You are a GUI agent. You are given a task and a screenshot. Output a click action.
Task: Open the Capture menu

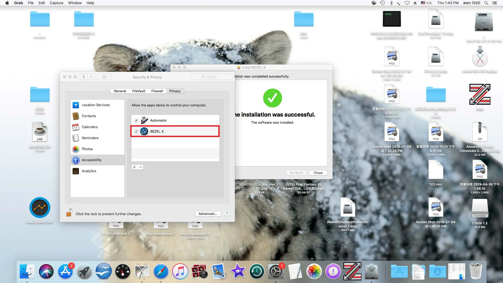pos(56,3)
